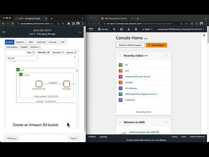The image size is (209, 157).
Task: Reload the lab page in left browser
Action: (x=13, y=24)
